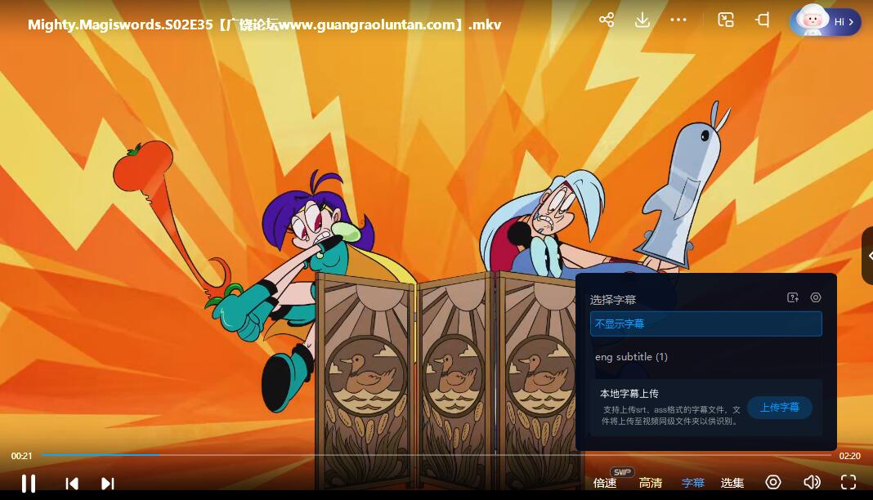Screen dimensions: 873x500
Task: Toggle the 字幕 subtitle panel
Action: pyautogui.click(x=693, y=483)
